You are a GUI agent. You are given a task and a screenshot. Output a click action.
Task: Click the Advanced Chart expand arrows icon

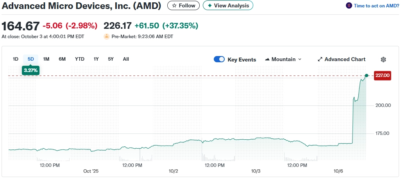320,60
